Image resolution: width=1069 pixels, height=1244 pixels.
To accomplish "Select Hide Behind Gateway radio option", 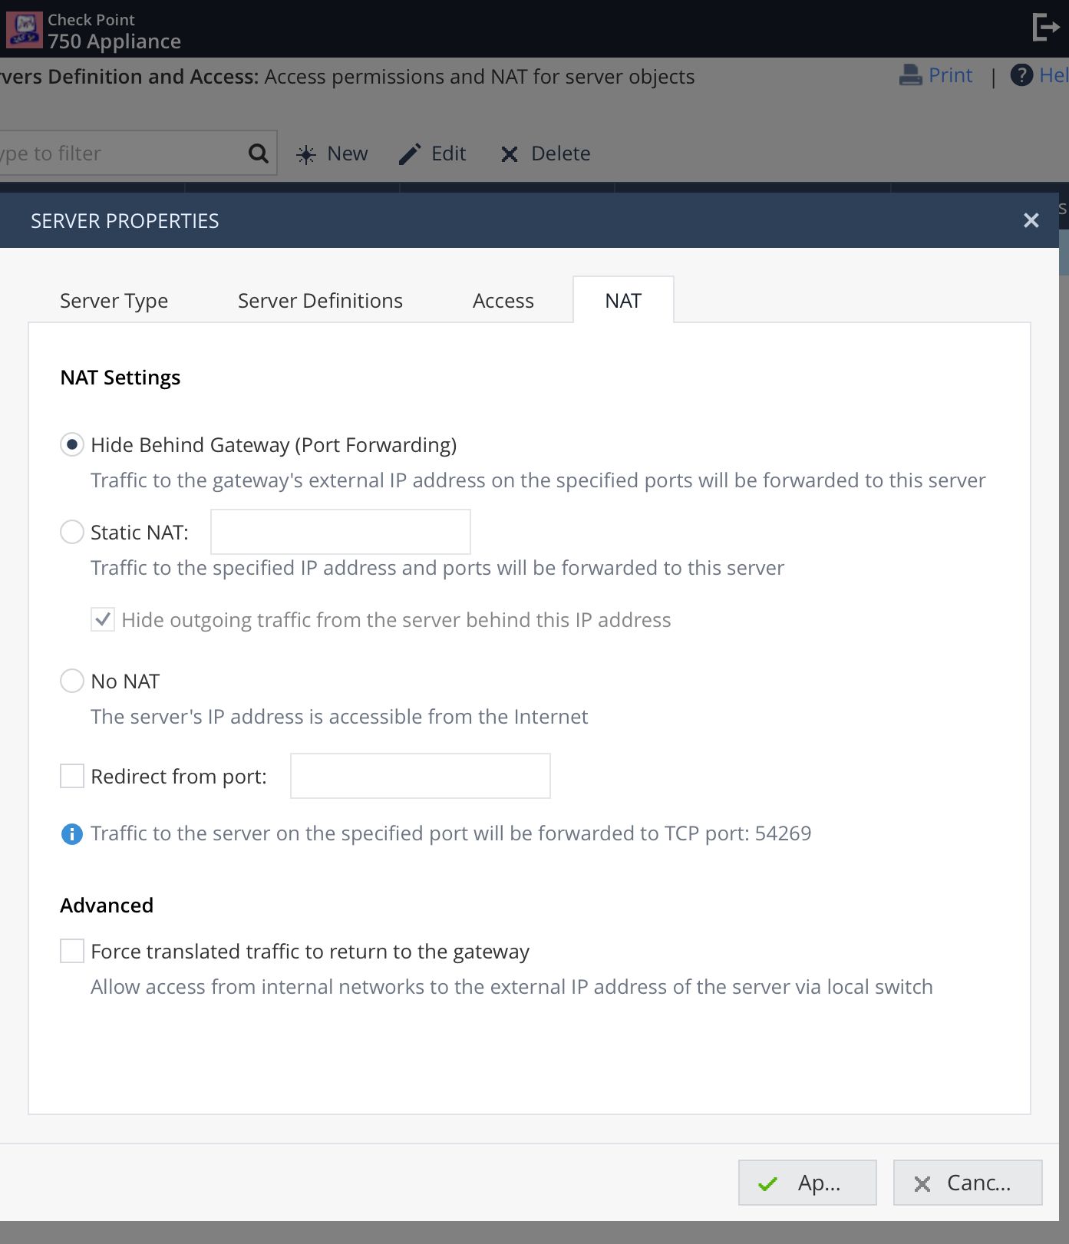I will click(x=72, y=445).
